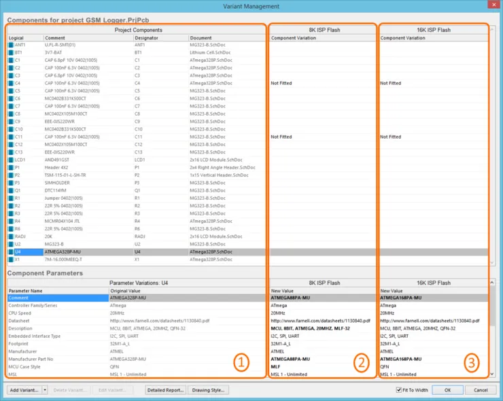Click the component icon beside BT1
The height and width of the screenshot is (401, 503).
point(11,52)
